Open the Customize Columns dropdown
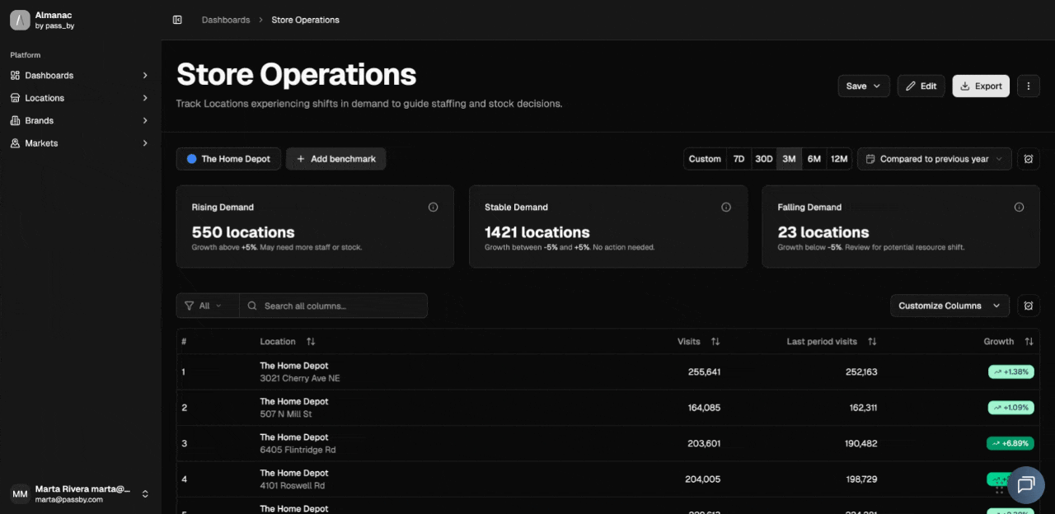 tap(949, 306)
